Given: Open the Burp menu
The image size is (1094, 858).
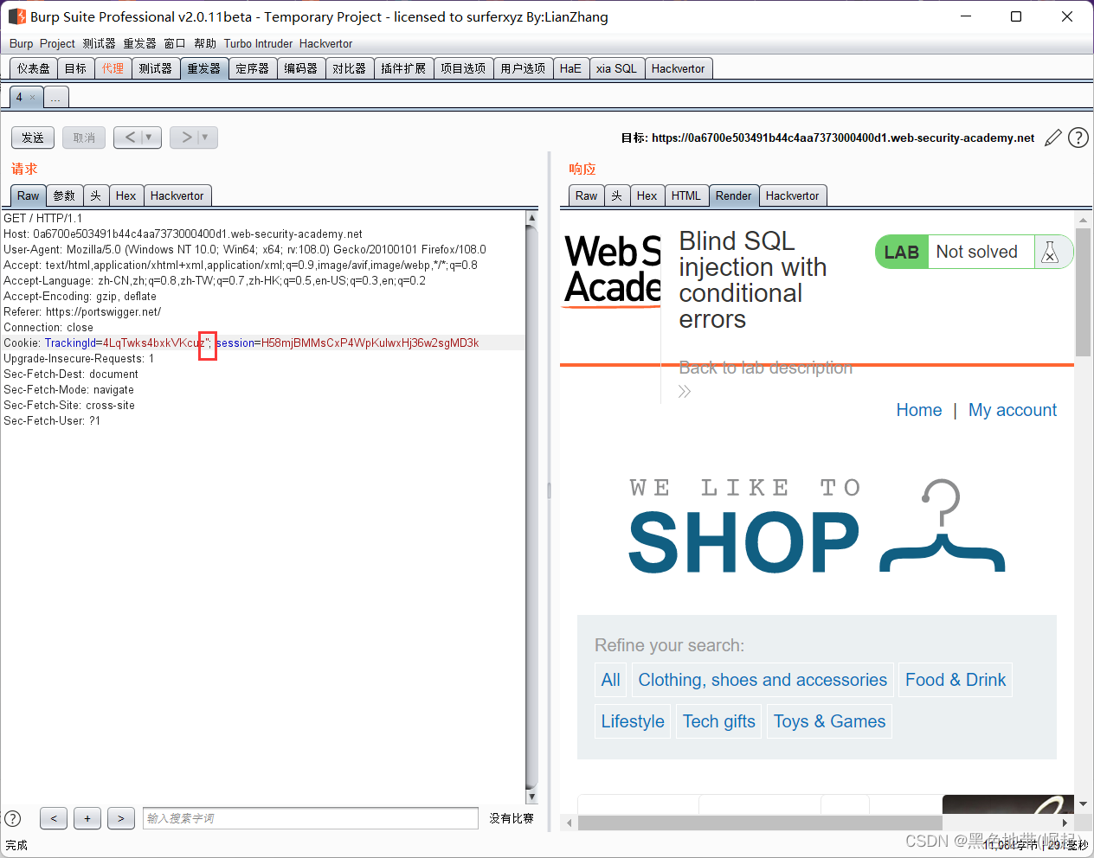Looking at the screenshot, I should click(22, 43).
